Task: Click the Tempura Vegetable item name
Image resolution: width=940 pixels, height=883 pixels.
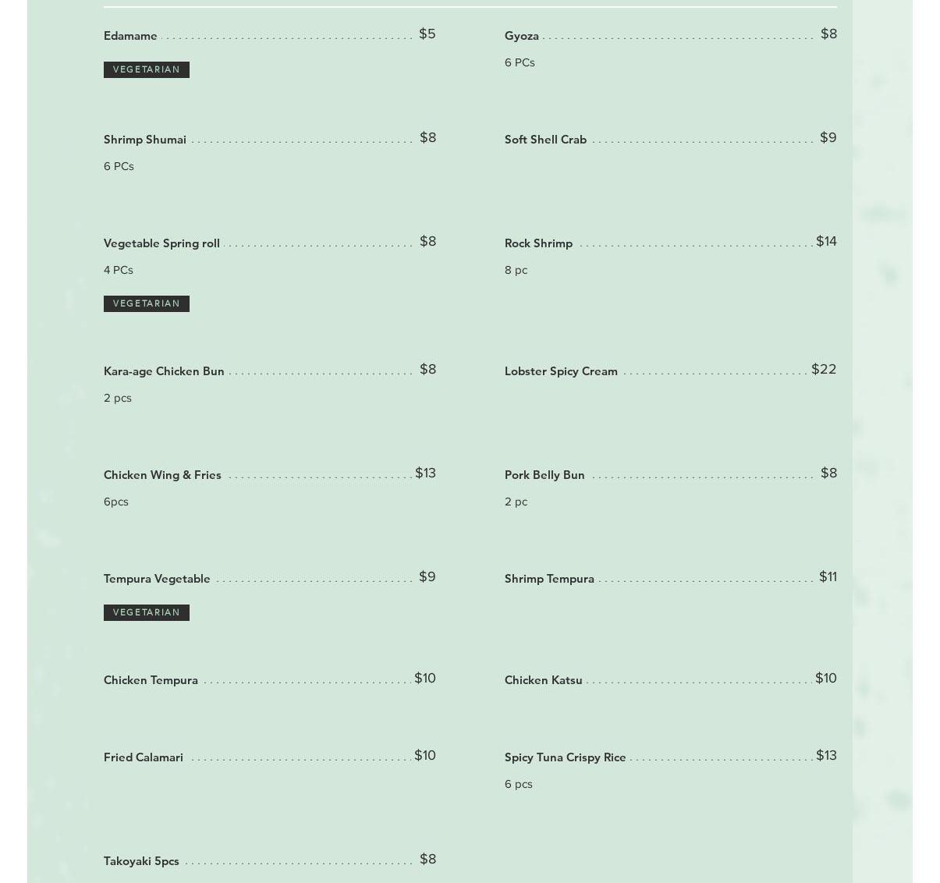Action: click(157, 579)
